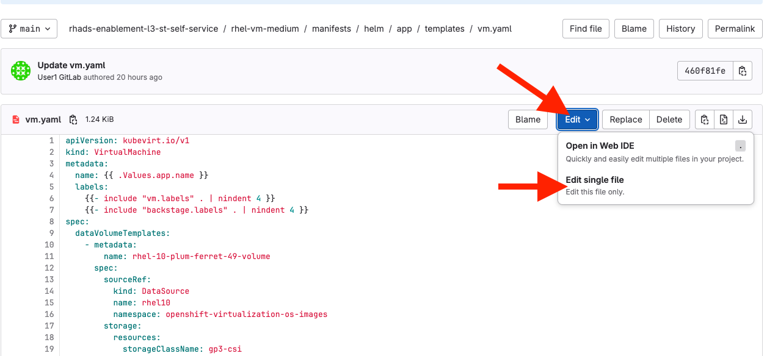778x356 pixels.
Task: Collapse the Edit dropdown via its chevron
Action: (587, 119)
